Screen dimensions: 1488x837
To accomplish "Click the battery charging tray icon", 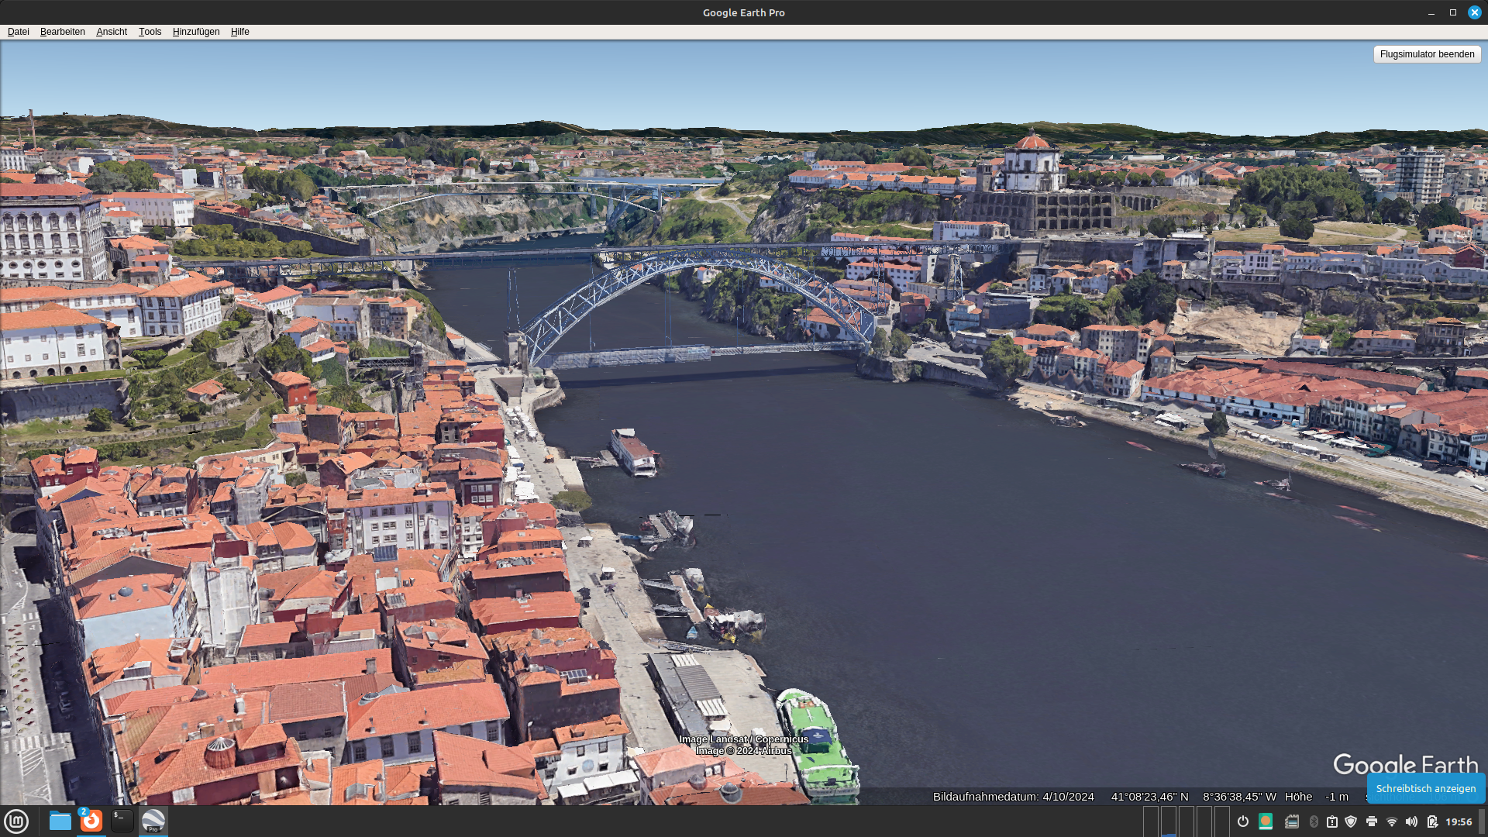I will click(x=1431, y=821).
